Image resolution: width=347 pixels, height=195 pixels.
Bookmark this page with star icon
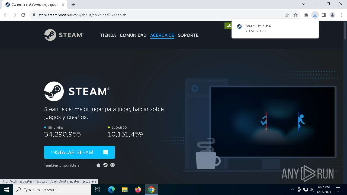point(295,15)
